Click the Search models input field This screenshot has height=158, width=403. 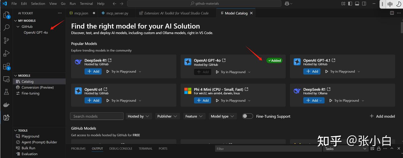coord(97,116)
